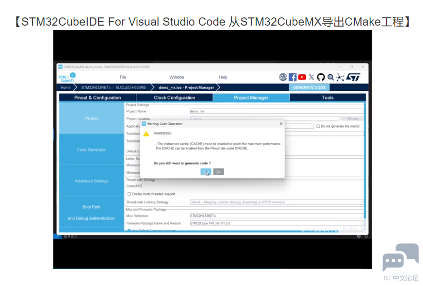
Task: Click the GENERATE CODE button
Action: (x=309, y=88)
